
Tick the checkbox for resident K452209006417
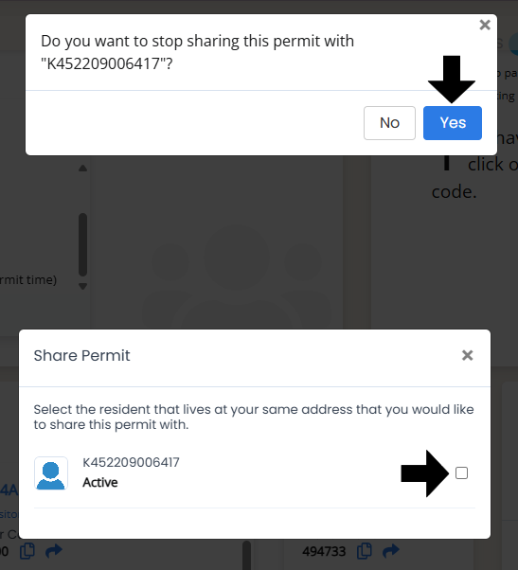click(x=462, y=472)
